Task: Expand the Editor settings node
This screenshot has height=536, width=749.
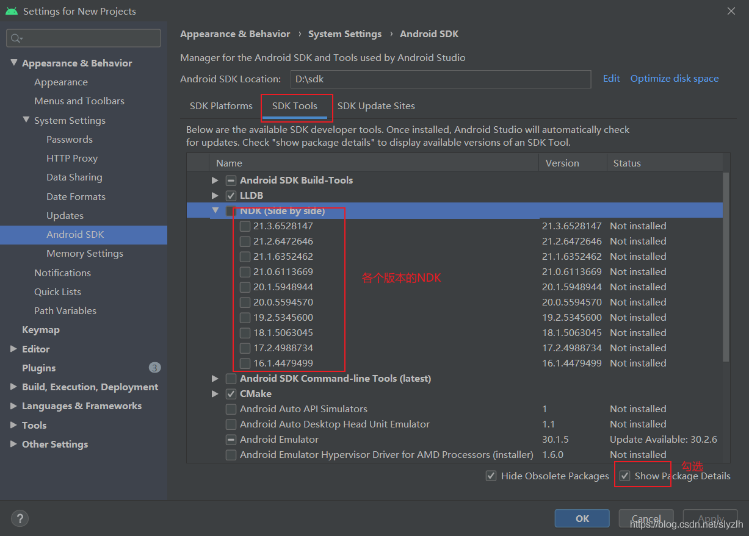Action: point(14,349)
